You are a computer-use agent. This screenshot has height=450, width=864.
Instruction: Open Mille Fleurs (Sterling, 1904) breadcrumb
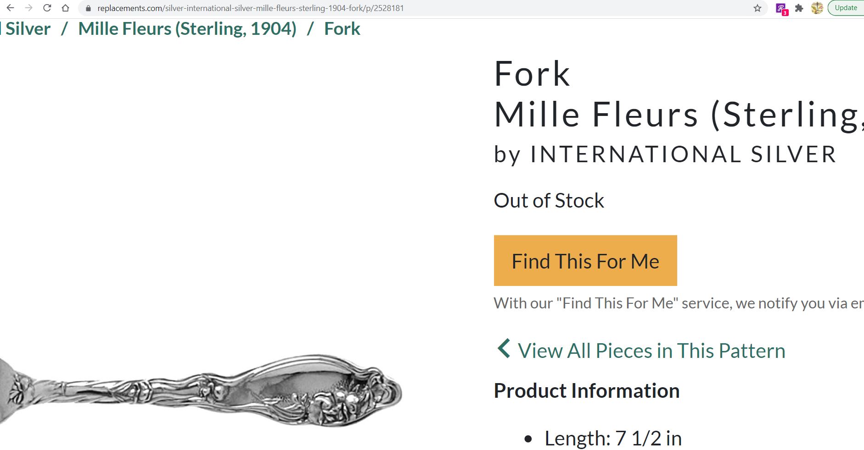pyautogui.click(x=187, y=29)
